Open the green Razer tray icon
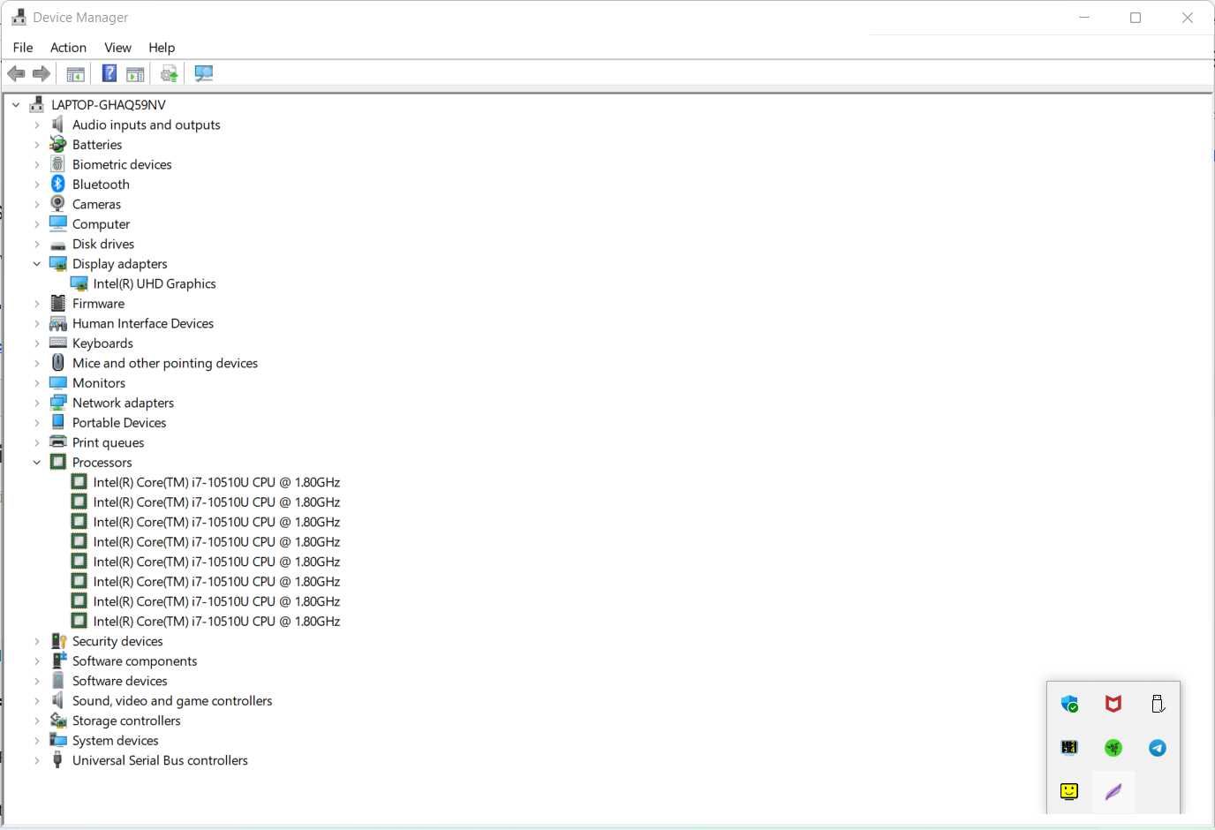The width and height of the screenshot is (1215, 830). click(1113, 748)
